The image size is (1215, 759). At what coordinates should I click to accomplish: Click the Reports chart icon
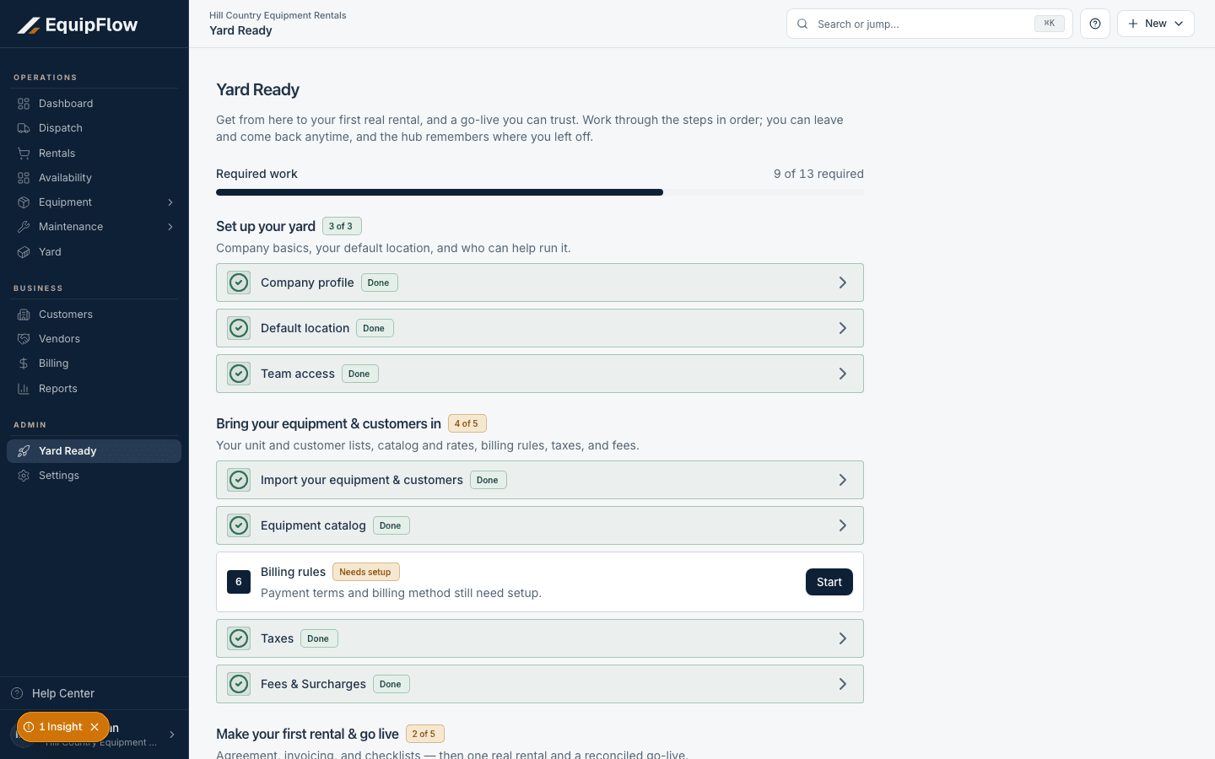(x=24, y=389)
